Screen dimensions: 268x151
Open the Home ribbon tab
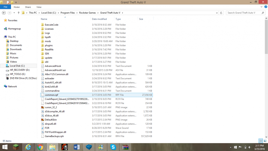tap(17, 7)
